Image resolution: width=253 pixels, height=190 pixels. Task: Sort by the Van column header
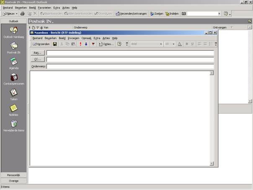[58, 27]
